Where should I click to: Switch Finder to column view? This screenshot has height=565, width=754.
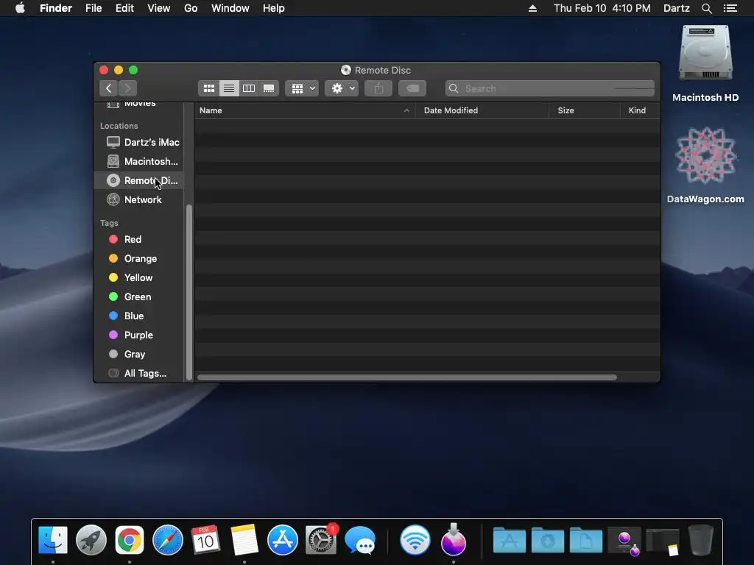click(249, 88)
